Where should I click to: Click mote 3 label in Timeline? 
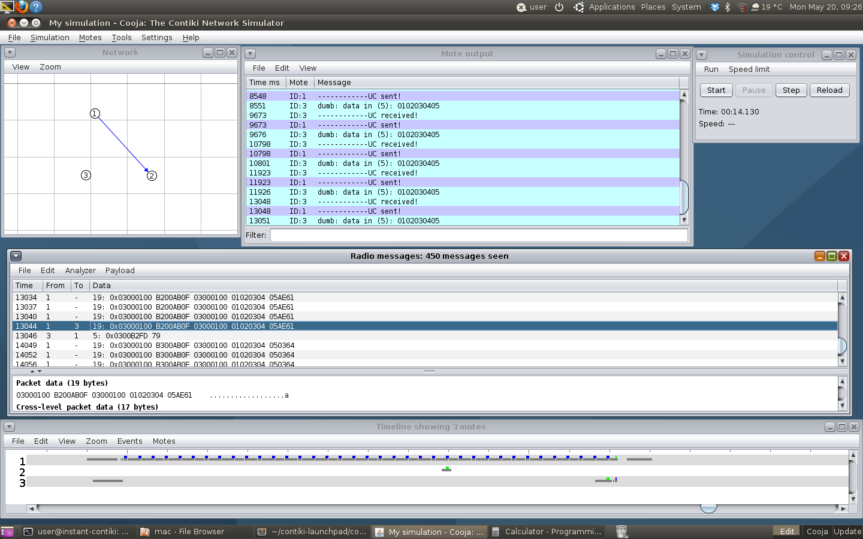(x=22, y=483)
